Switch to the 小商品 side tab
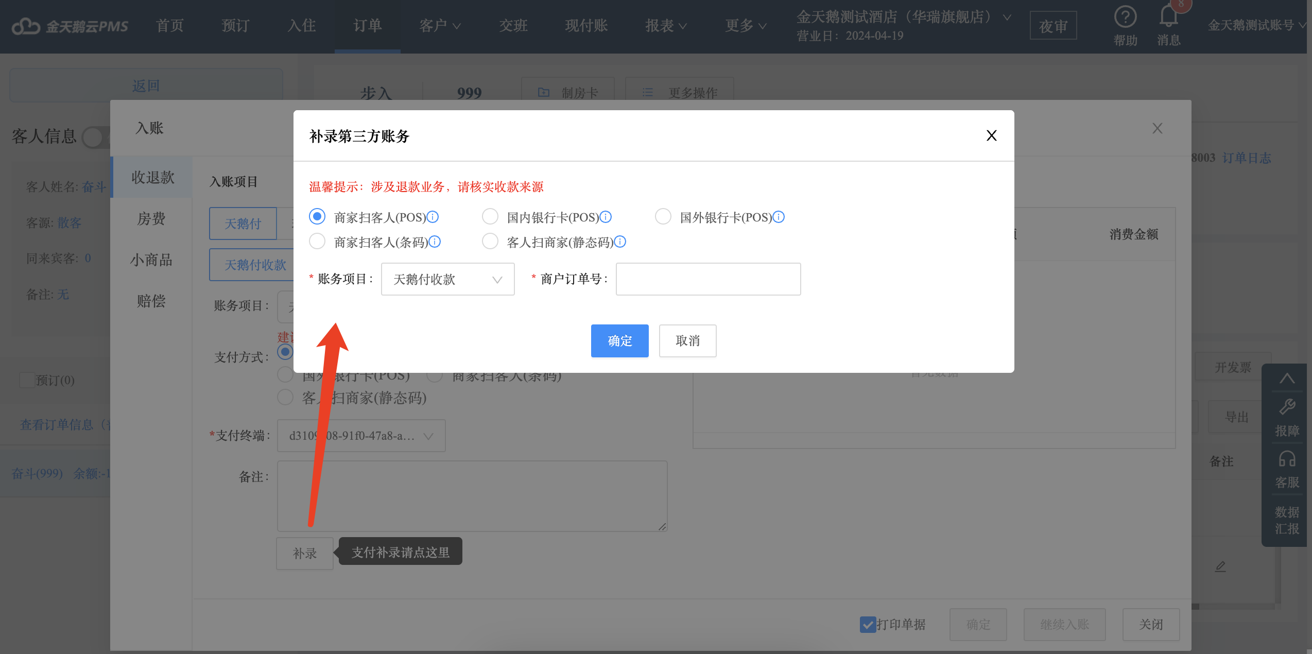 (151, 260)
